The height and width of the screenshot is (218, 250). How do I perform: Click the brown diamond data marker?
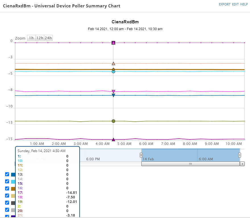pos(113,69)
